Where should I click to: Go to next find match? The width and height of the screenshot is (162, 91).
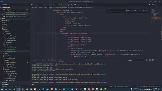(x=143, y=10)
